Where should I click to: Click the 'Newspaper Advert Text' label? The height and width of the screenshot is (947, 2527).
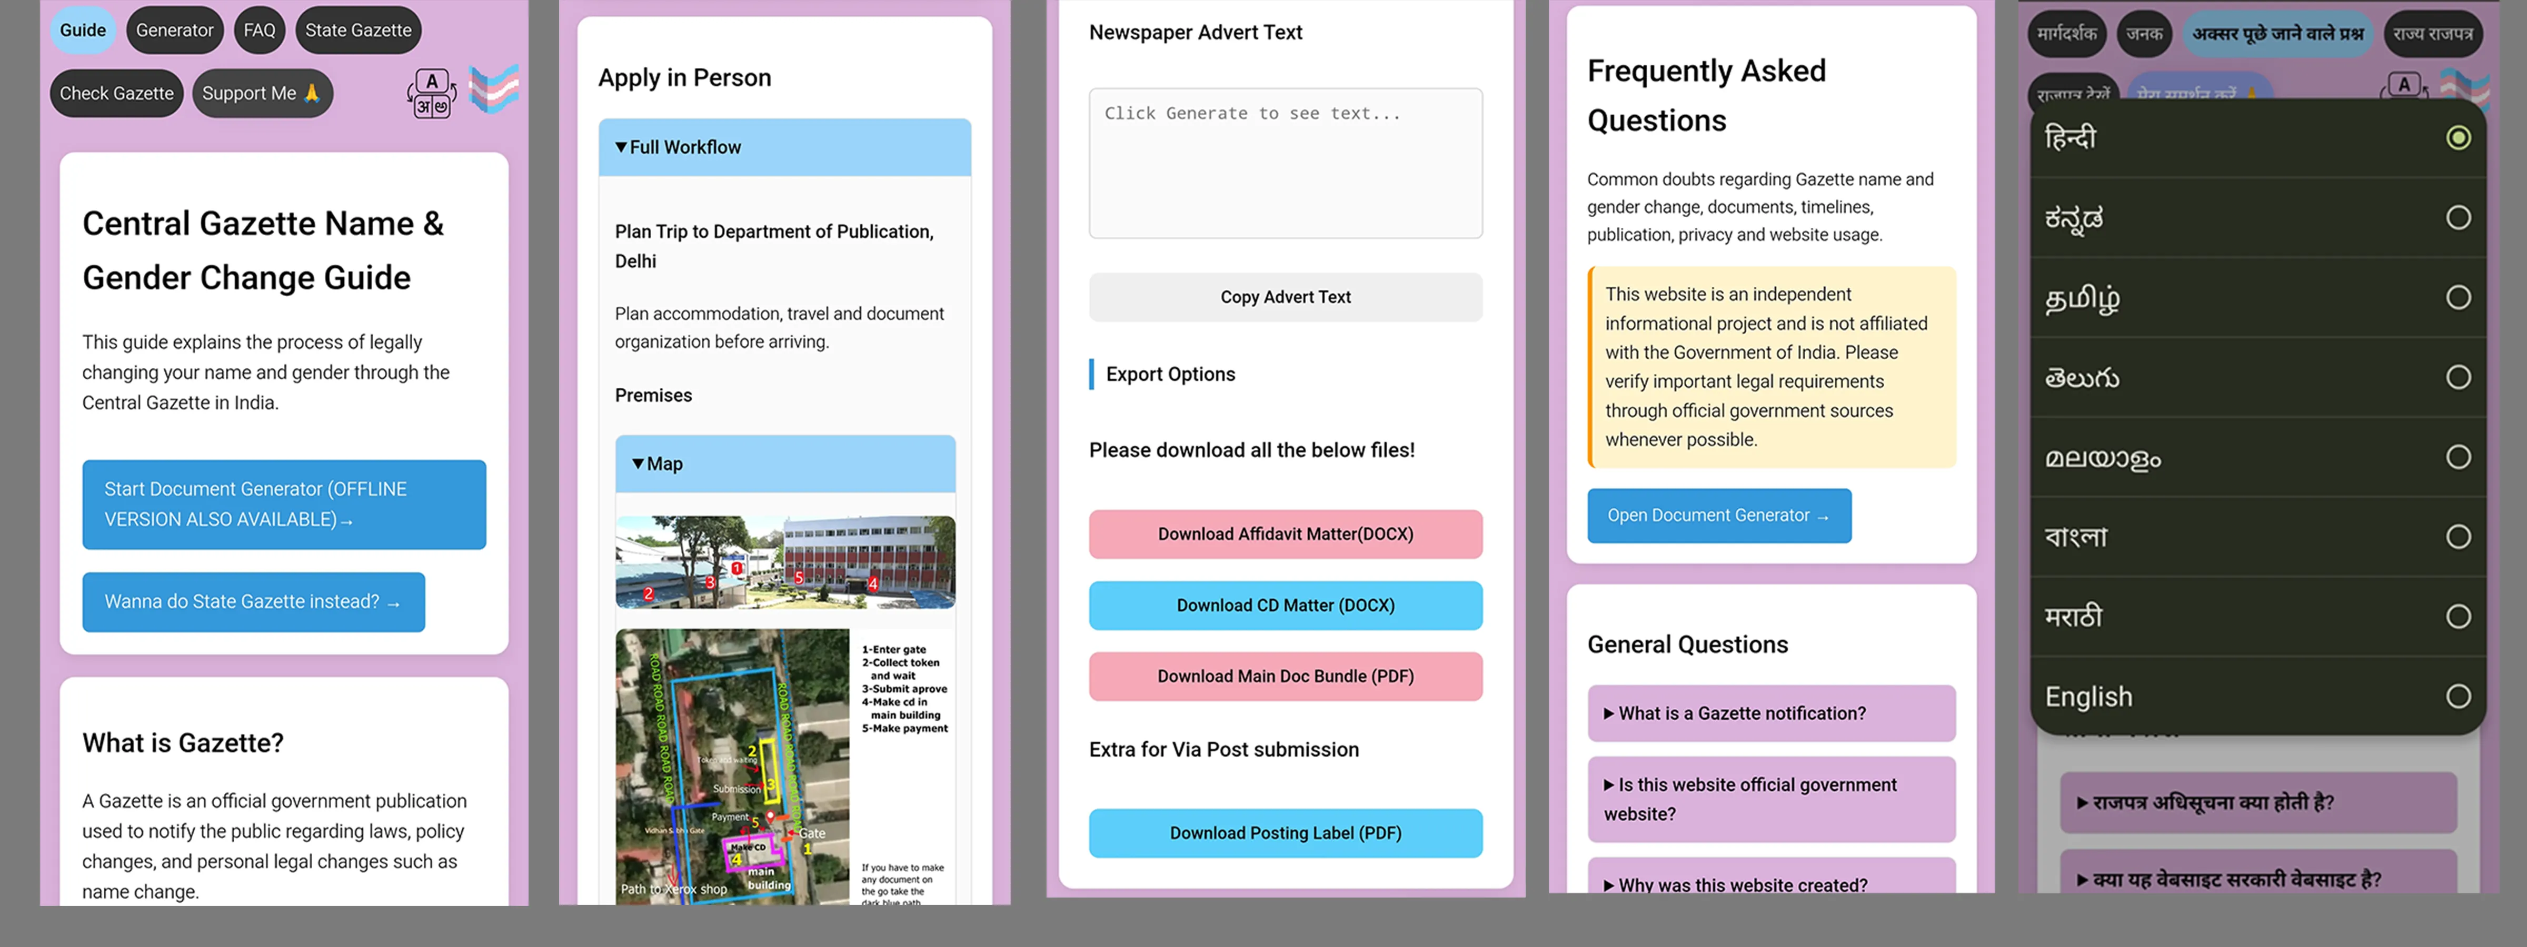(x=1196, y=32)
